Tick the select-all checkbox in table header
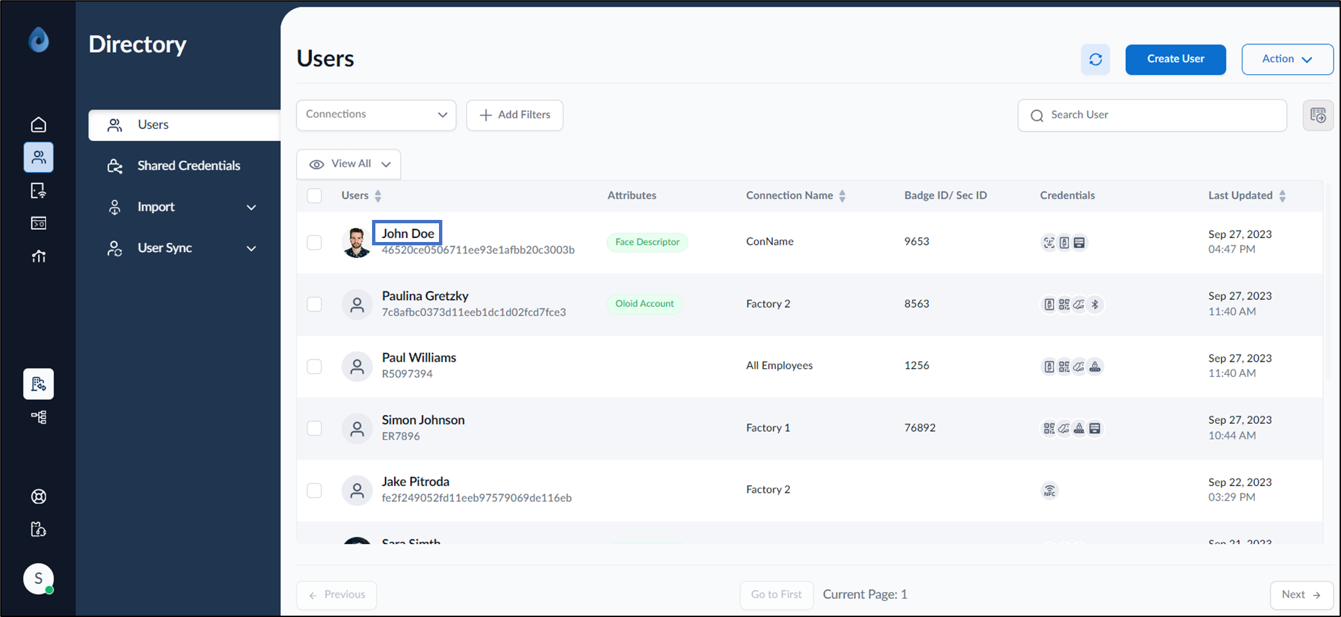 pyautogui.click(x=314, y=195)
